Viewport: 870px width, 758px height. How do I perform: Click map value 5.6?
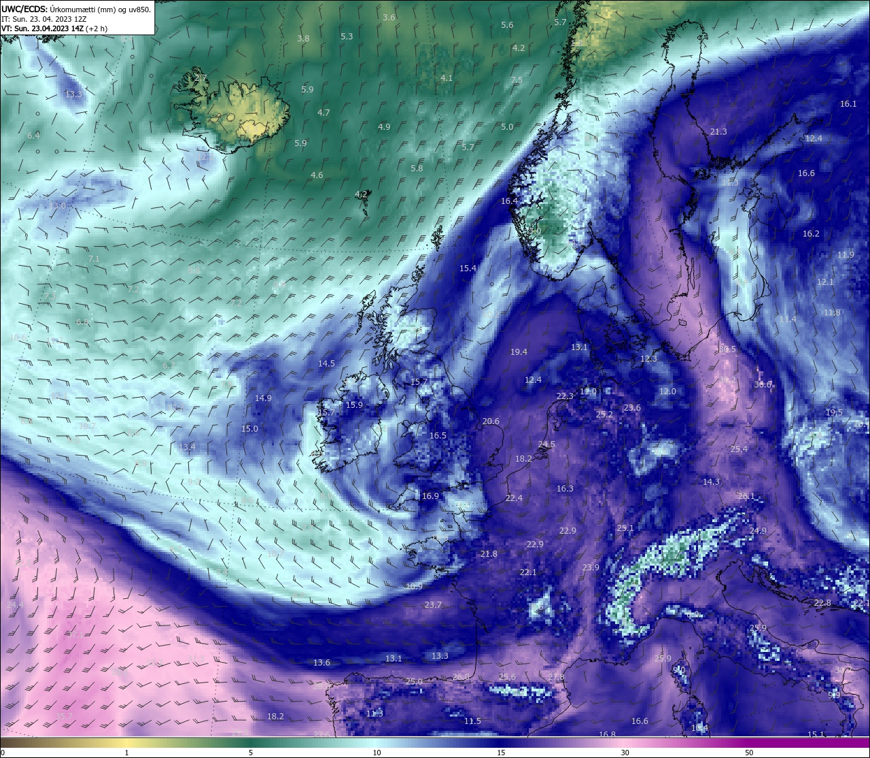point(507,24)
